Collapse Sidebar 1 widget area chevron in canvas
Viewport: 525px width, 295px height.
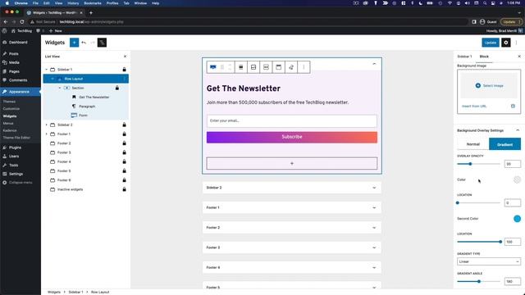click(374, 64)
